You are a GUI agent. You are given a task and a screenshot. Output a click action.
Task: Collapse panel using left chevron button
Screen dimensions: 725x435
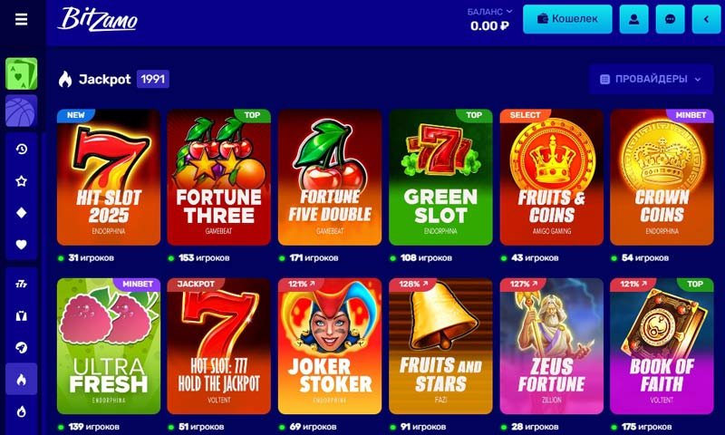tap(706, 19)
